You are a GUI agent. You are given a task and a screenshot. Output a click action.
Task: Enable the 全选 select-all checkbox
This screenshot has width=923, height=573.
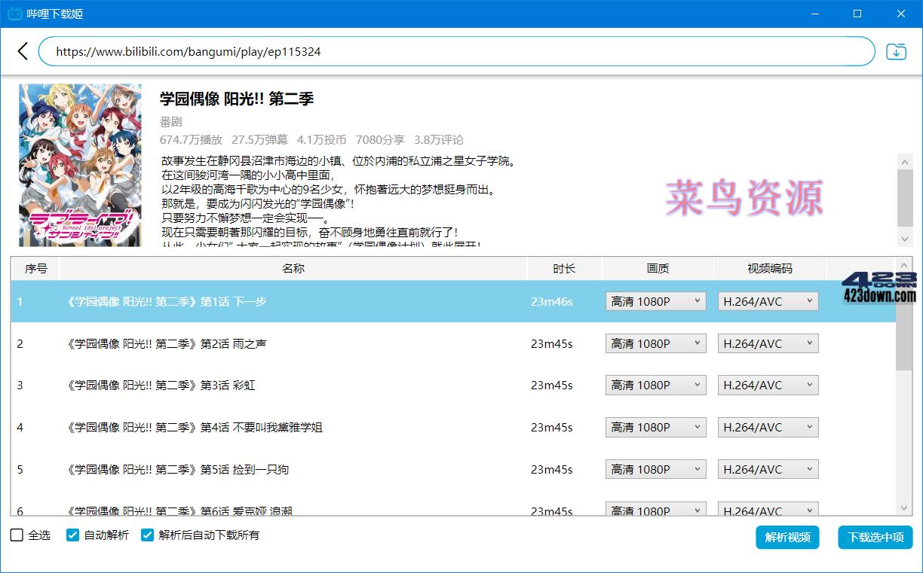(17, 535)
